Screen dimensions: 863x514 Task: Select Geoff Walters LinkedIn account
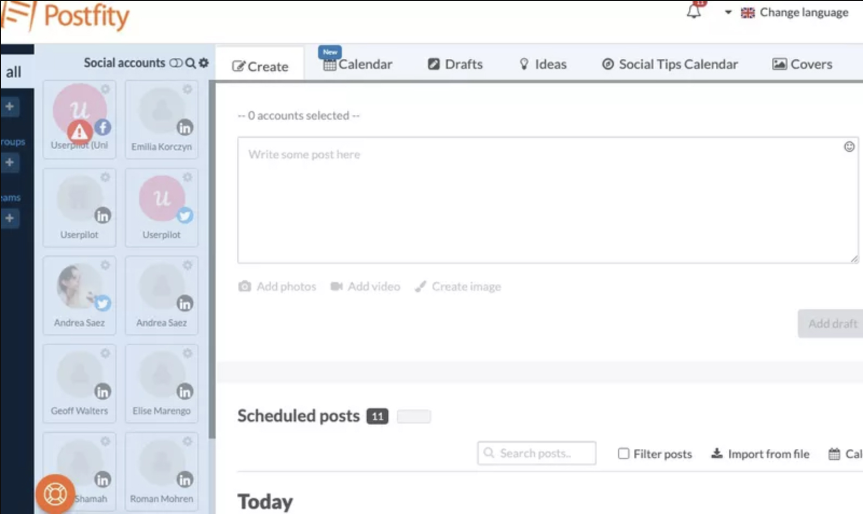tap(79, 383)
